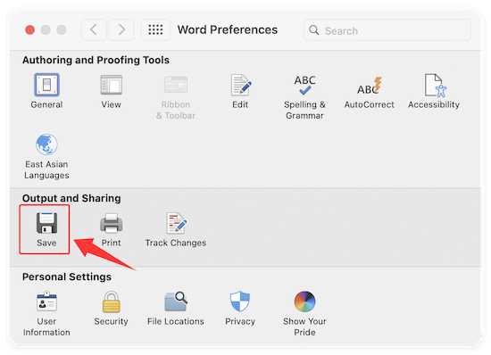This screenshot has width=491, height=355.
Task: Open Security preferences
Action: point(112,308)
